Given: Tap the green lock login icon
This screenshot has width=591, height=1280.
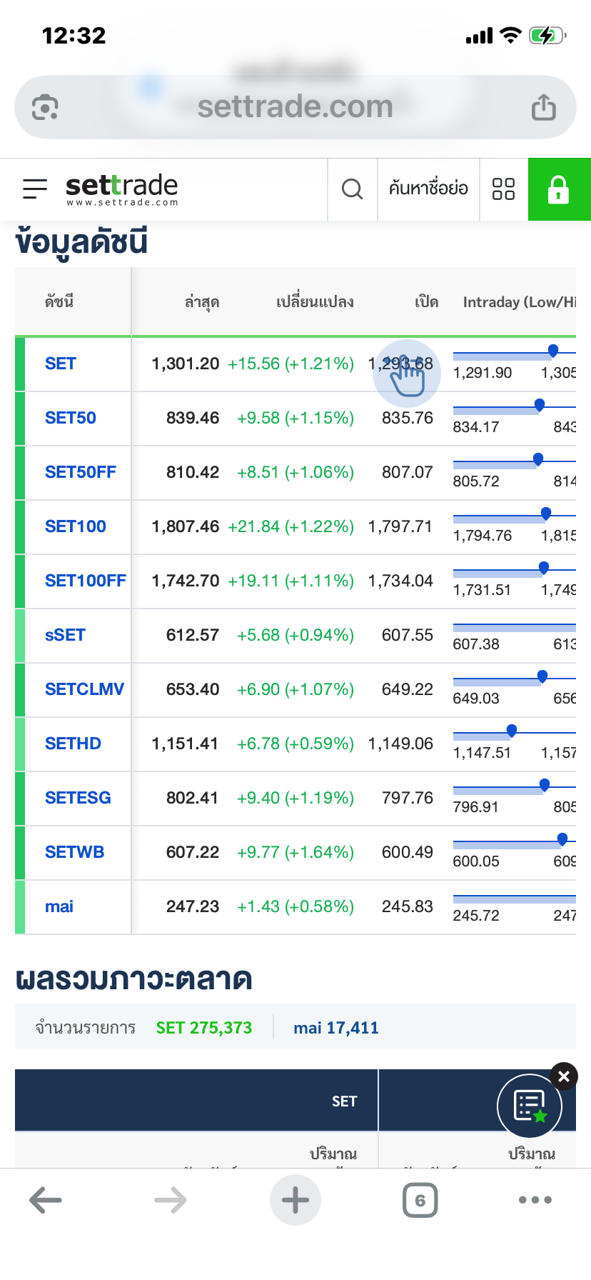Looking at the screenshot, I should (x=558, y=189).
